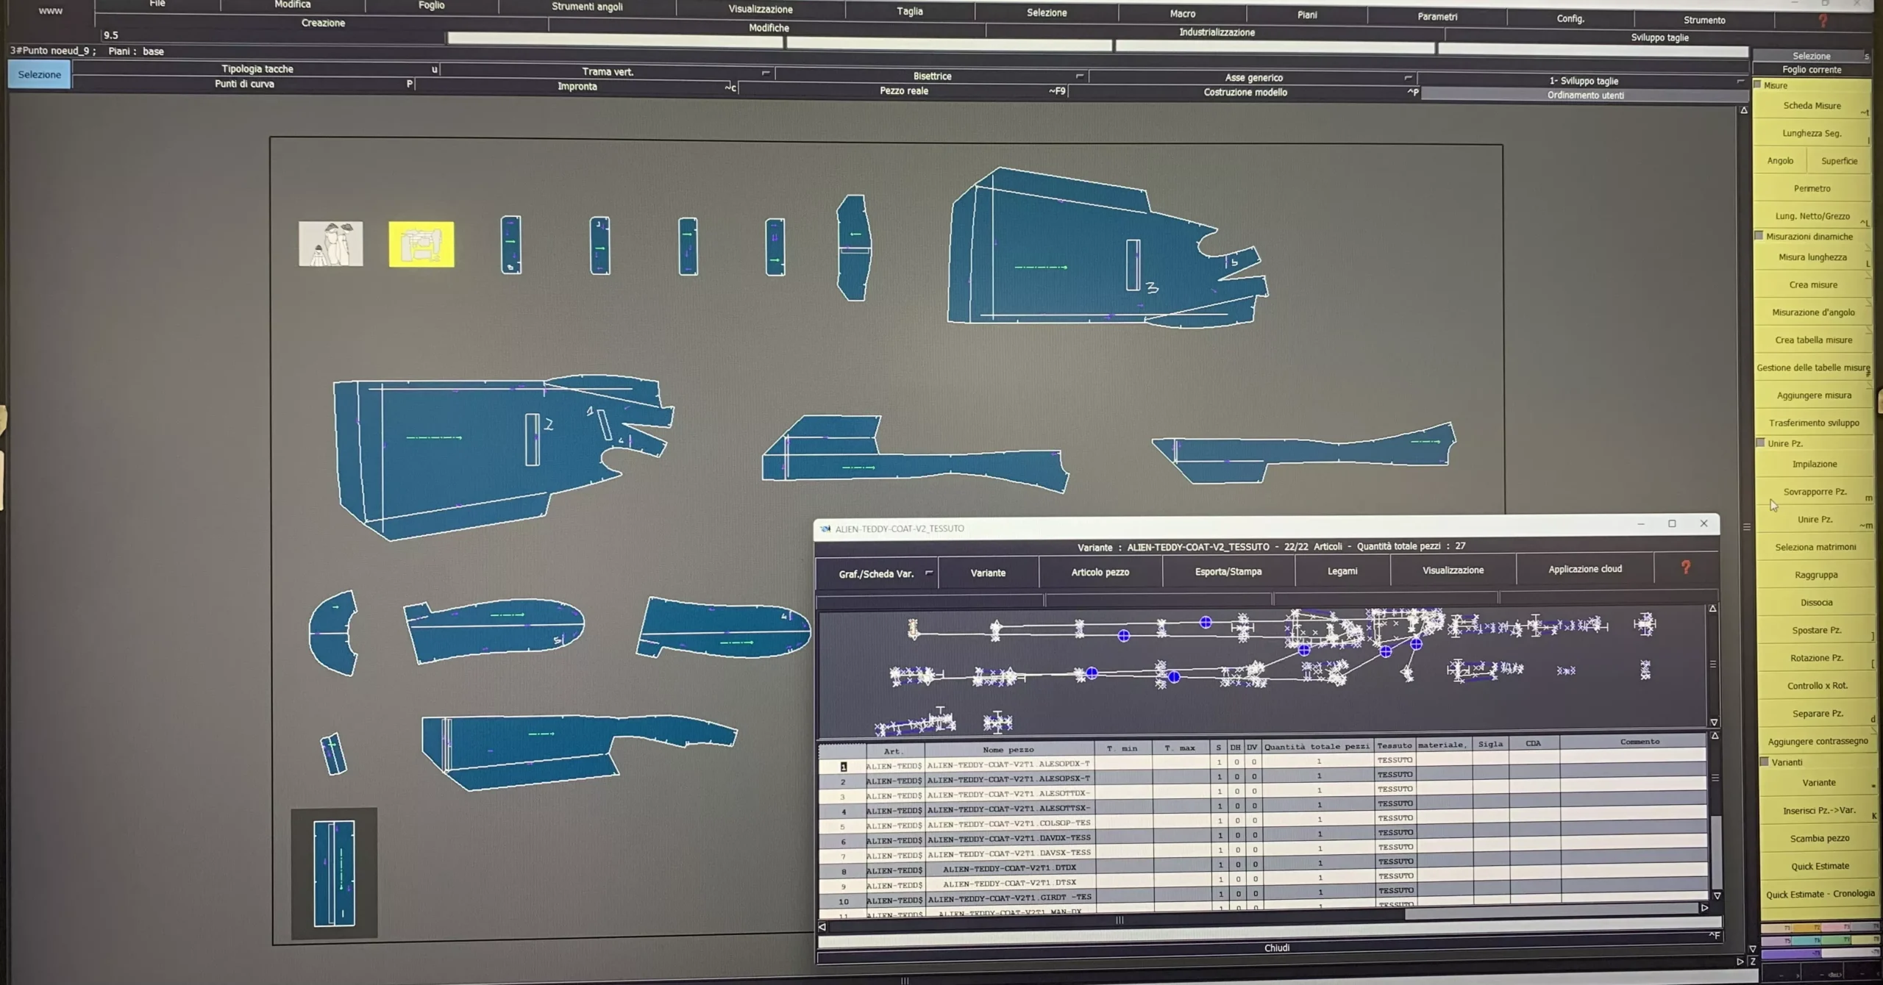
Task: Expand the Graf./Scheda Var. dropdown
Action: 929,573
